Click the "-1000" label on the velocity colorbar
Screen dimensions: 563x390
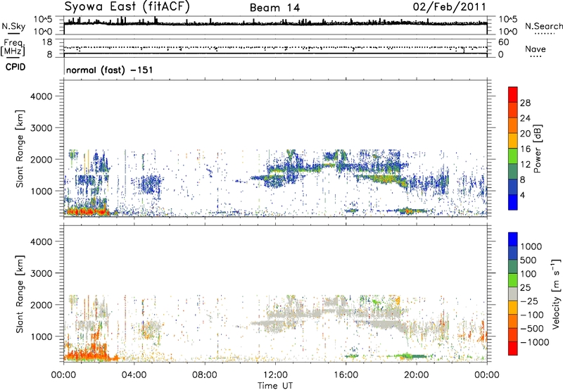[534, 342]
